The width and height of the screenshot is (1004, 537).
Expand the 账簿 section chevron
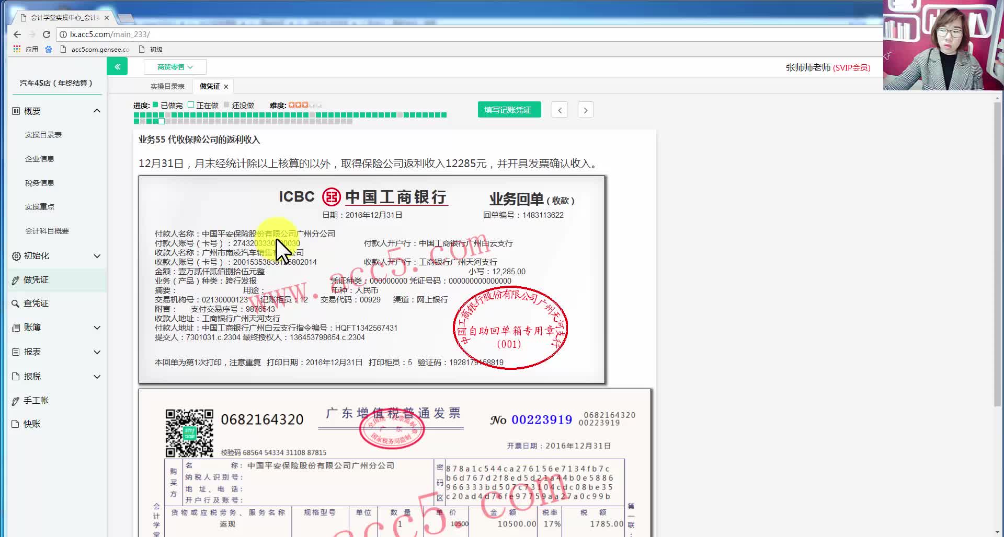point(97,328)
